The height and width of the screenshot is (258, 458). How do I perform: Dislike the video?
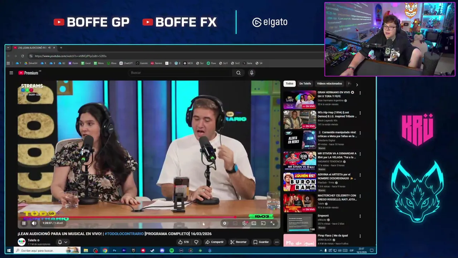(x=196, y=242)
